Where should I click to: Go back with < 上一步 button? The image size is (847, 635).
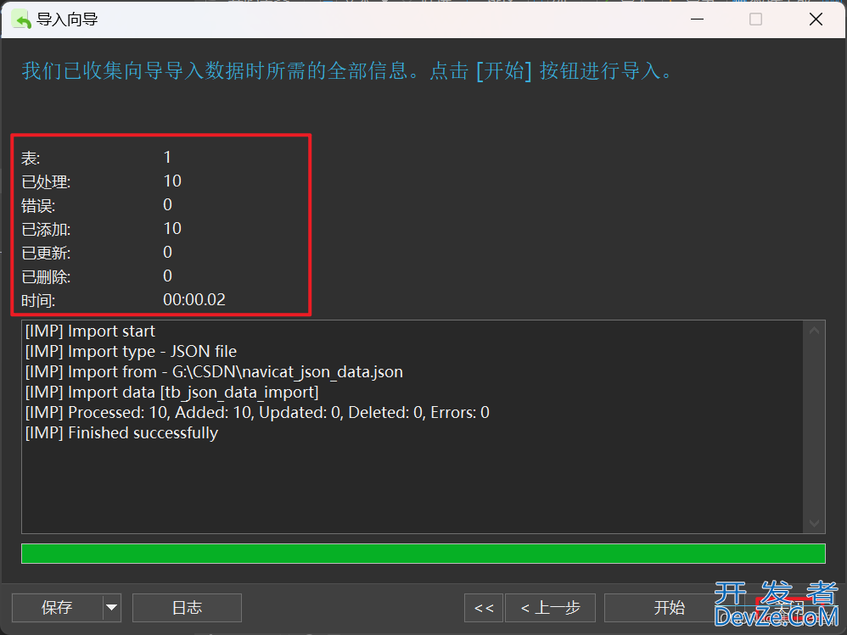click(x=551, y=608)
